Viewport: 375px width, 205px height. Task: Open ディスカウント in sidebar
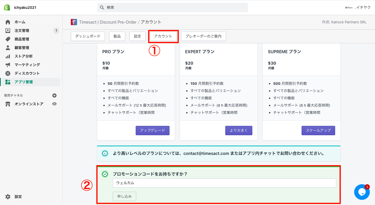tap(27, 73)
